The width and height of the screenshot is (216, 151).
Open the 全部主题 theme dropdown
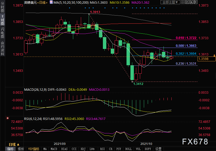pyautogui.click(x=170, y=2)
